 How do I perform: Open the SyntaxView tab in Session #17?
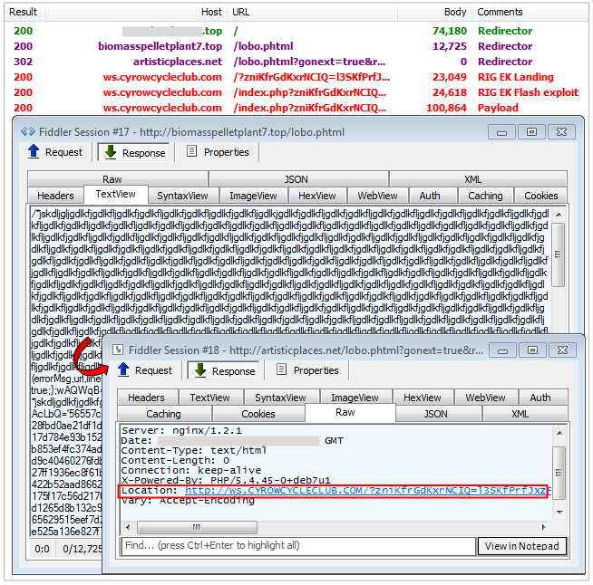click(181, 196)
